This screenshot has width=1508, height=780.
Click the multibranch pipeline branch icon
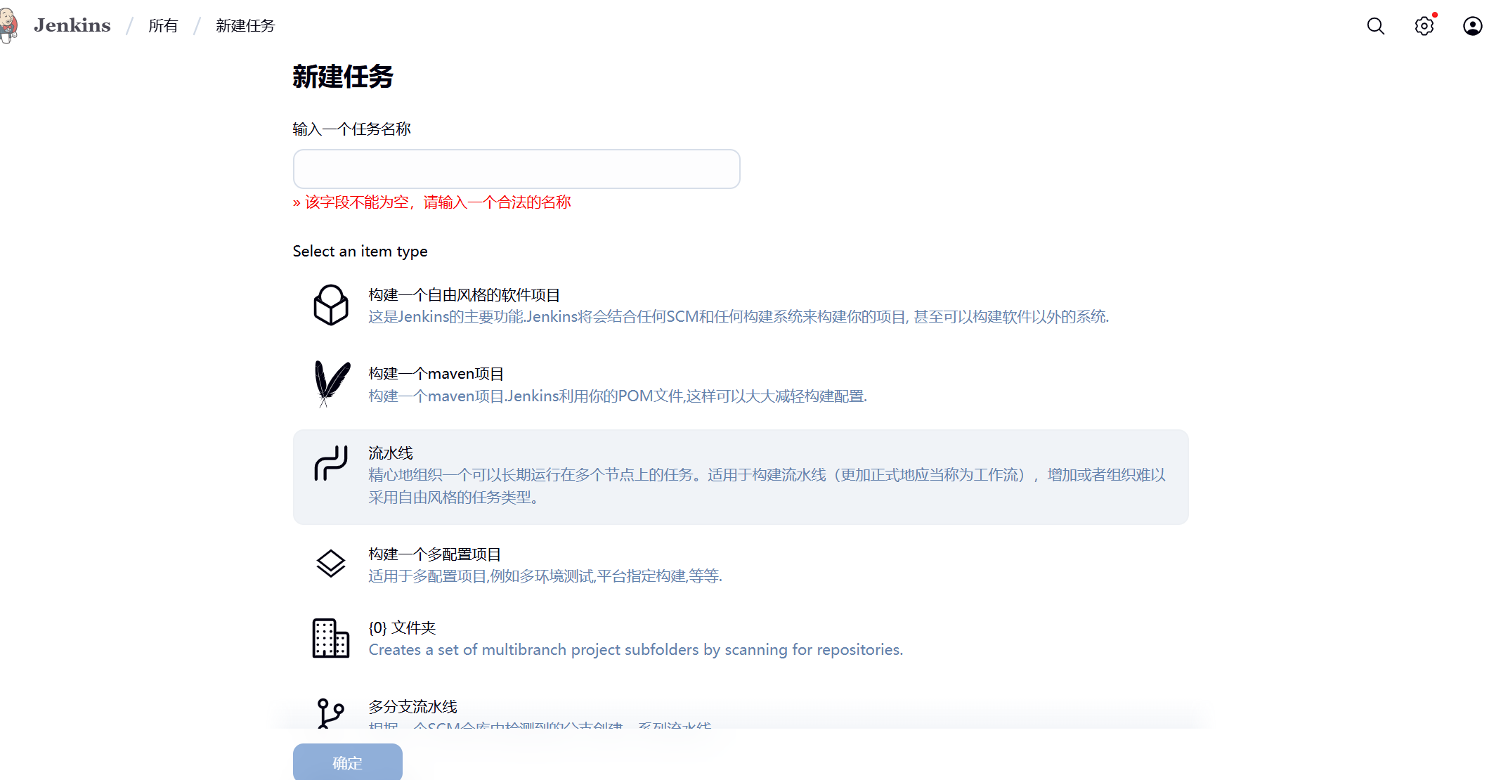[x=331, y=713]
